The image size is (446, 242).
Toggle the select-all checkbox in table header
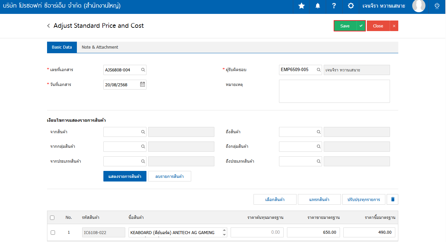[x=52, y=218]
